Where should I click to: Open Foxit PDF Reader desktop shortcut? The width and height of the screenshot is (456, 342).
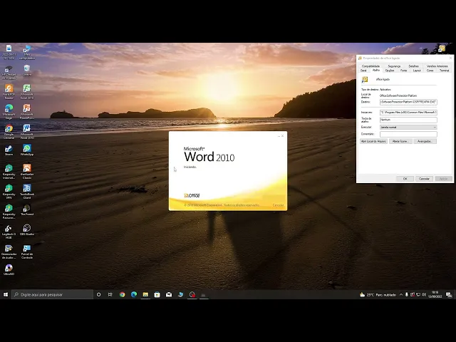click(x=9, y=92)
